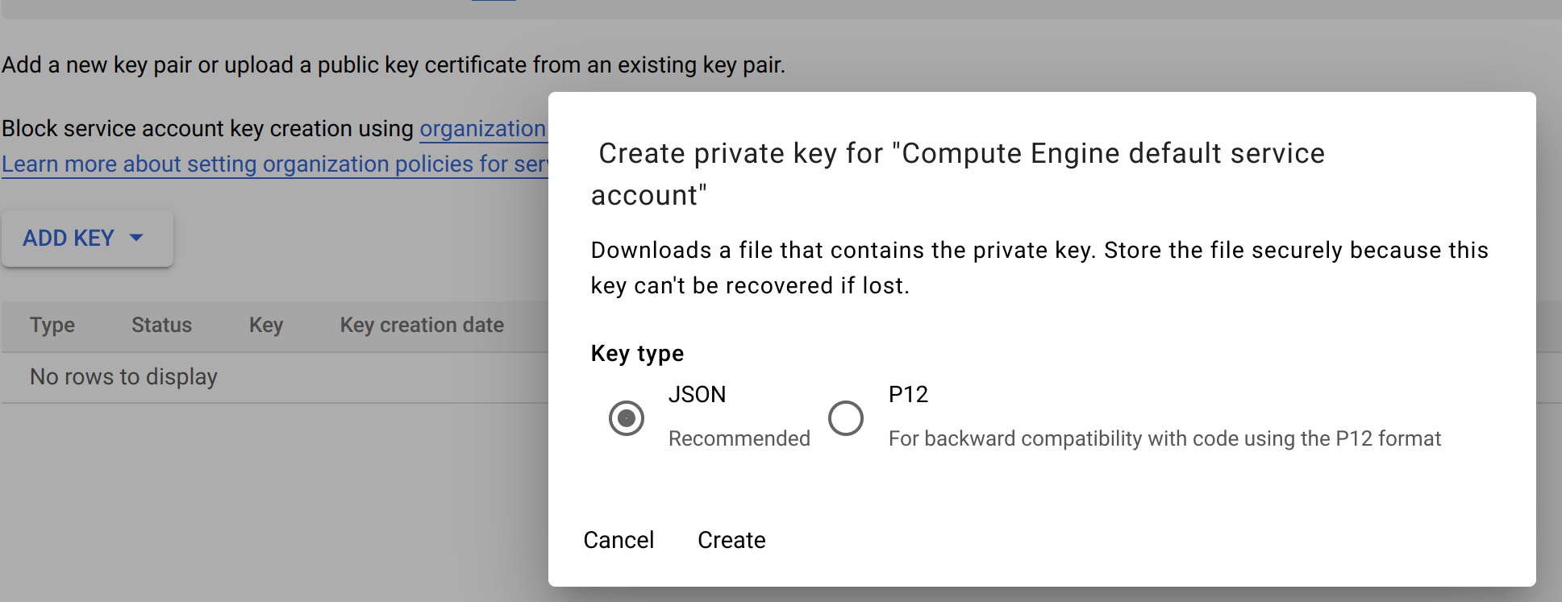The width and height of the screenshot is (1562, 602).
Task: Click the P12 backward compatibility description
Action: click(x=1164, y=438)
